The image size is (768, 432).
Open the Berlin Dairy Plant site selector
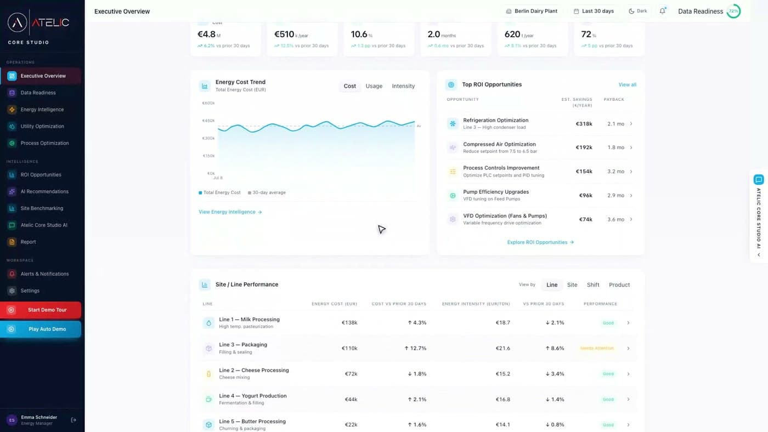532,11
